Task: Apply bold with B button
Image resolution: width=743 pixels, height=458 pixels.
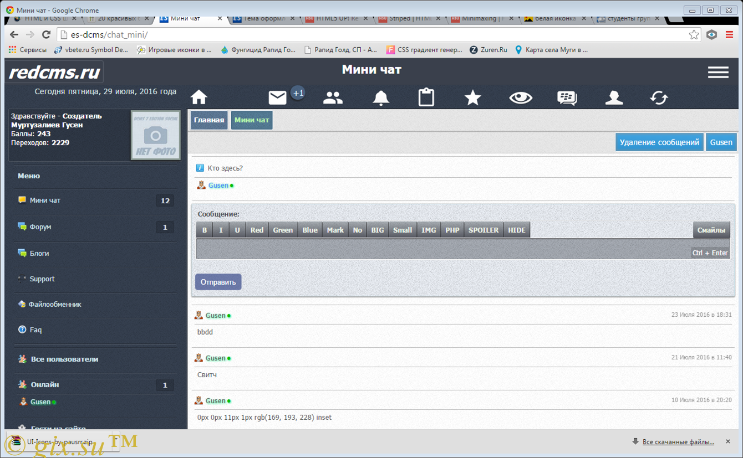Action: (205, 230)
